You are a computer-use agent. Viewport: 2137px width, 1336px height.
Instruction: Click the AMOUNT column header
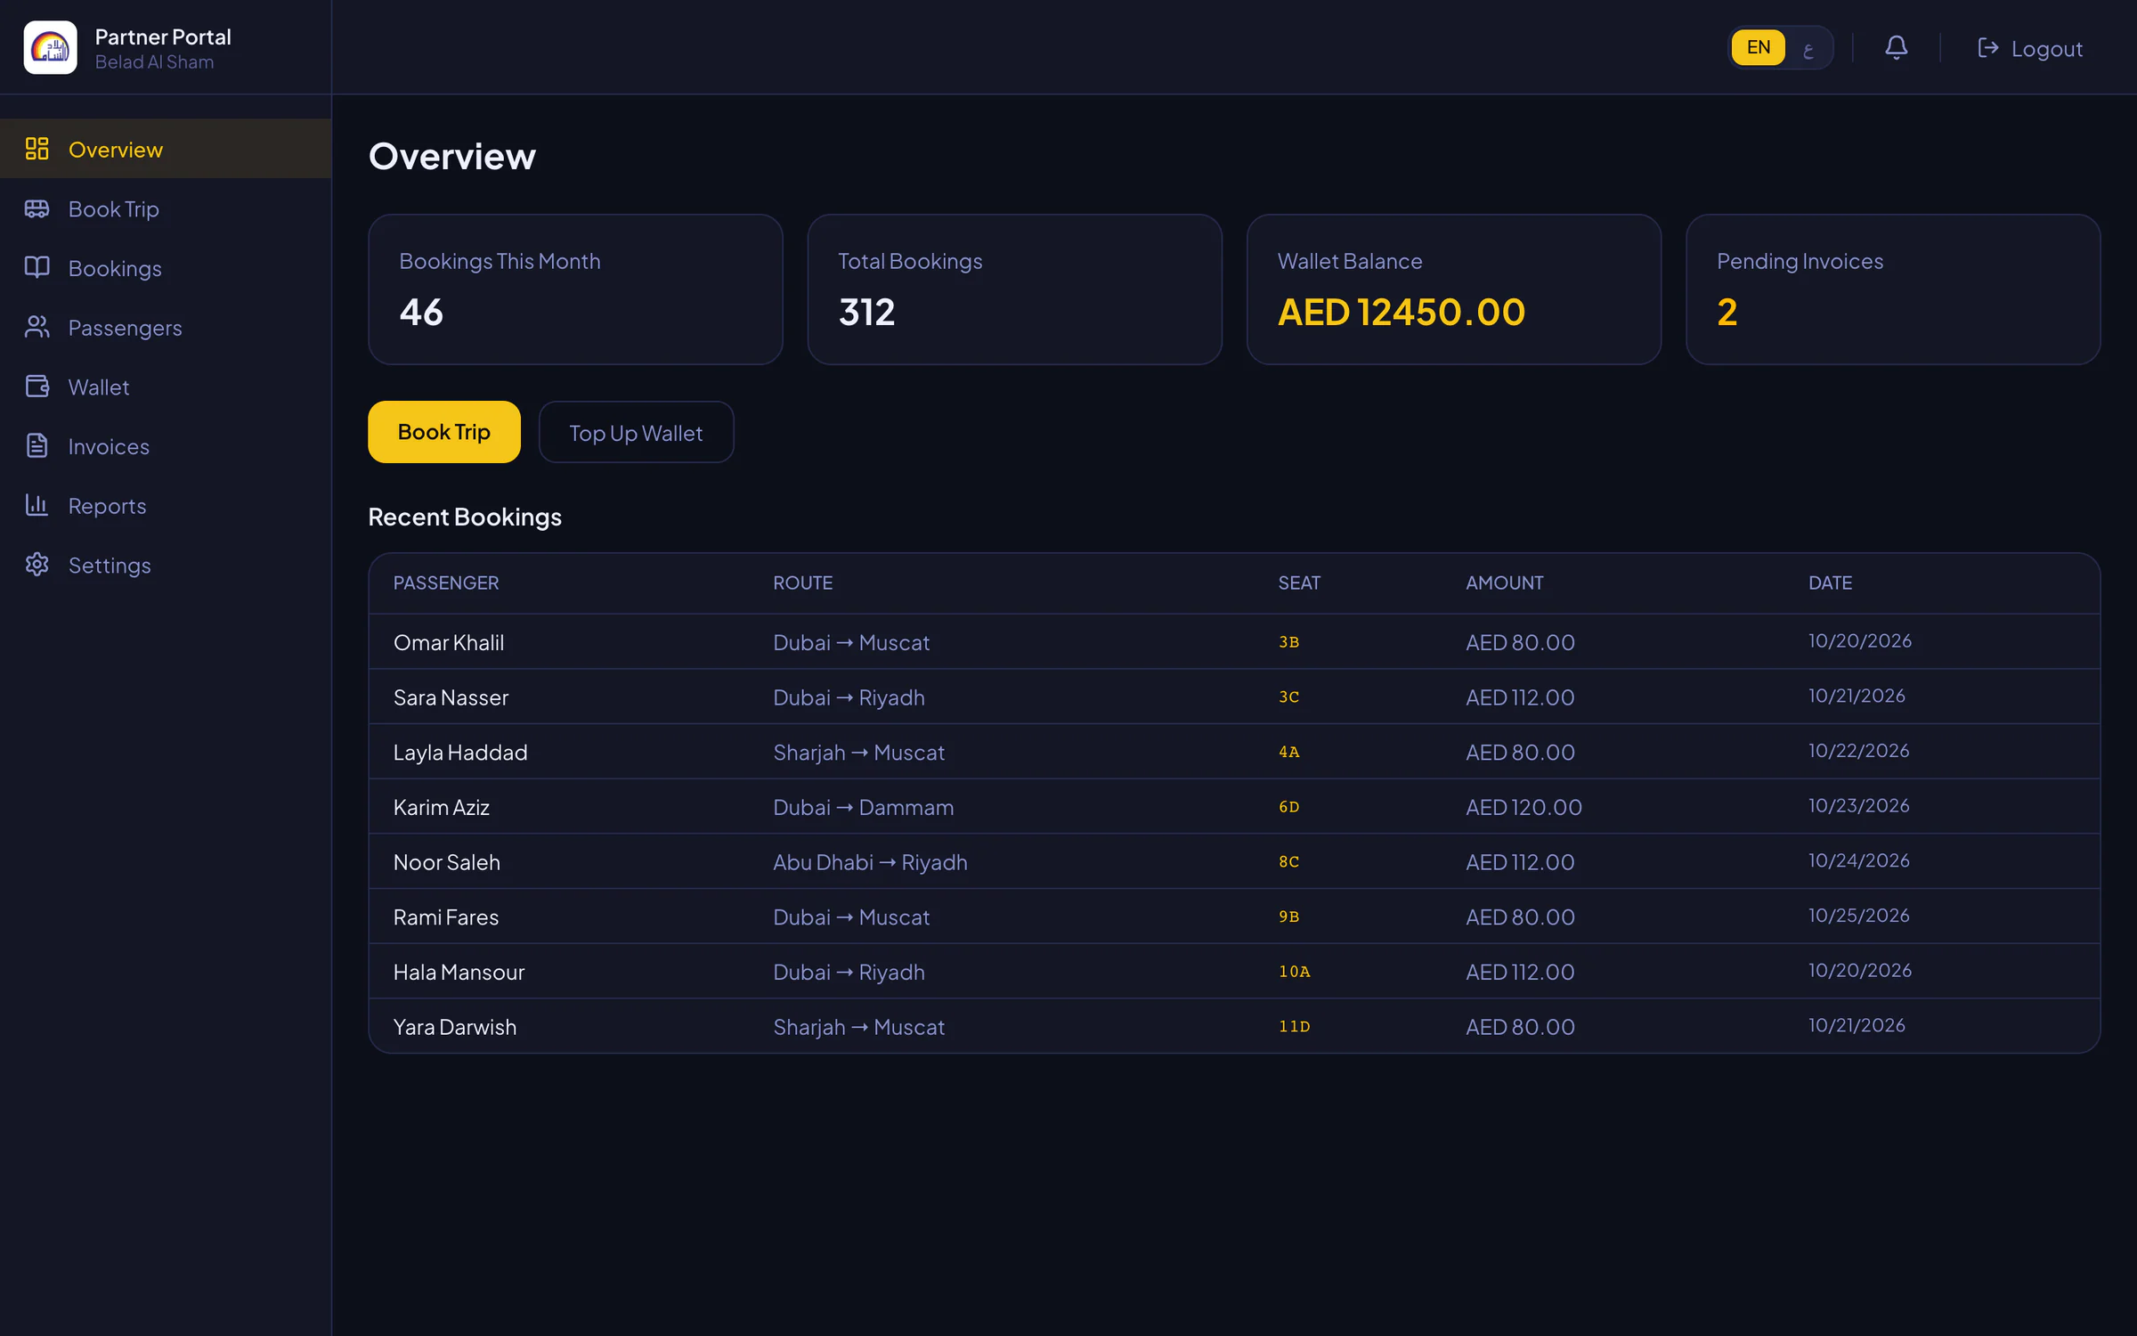(x=1504, y=582)
